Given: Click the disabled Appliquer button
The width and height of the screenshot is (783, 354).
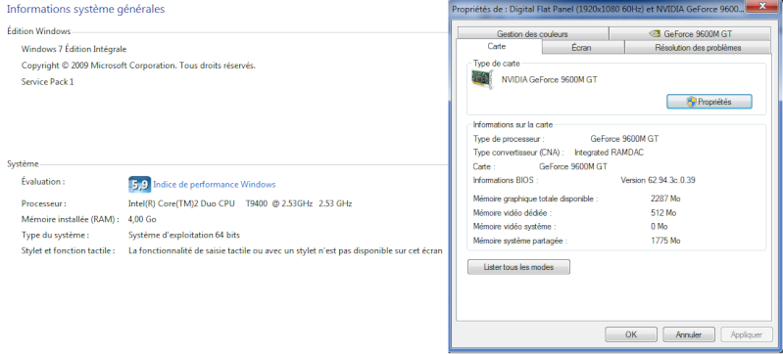Looking at the screenshot, I should point(747,334).
